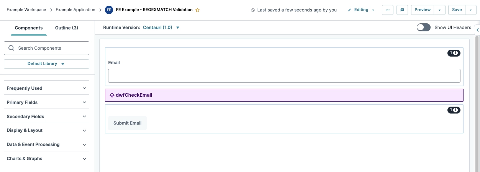This screenshot has width=480, height=172.
Task: Go to Example Application breadcrumb
Action: [x=75, y=10]
